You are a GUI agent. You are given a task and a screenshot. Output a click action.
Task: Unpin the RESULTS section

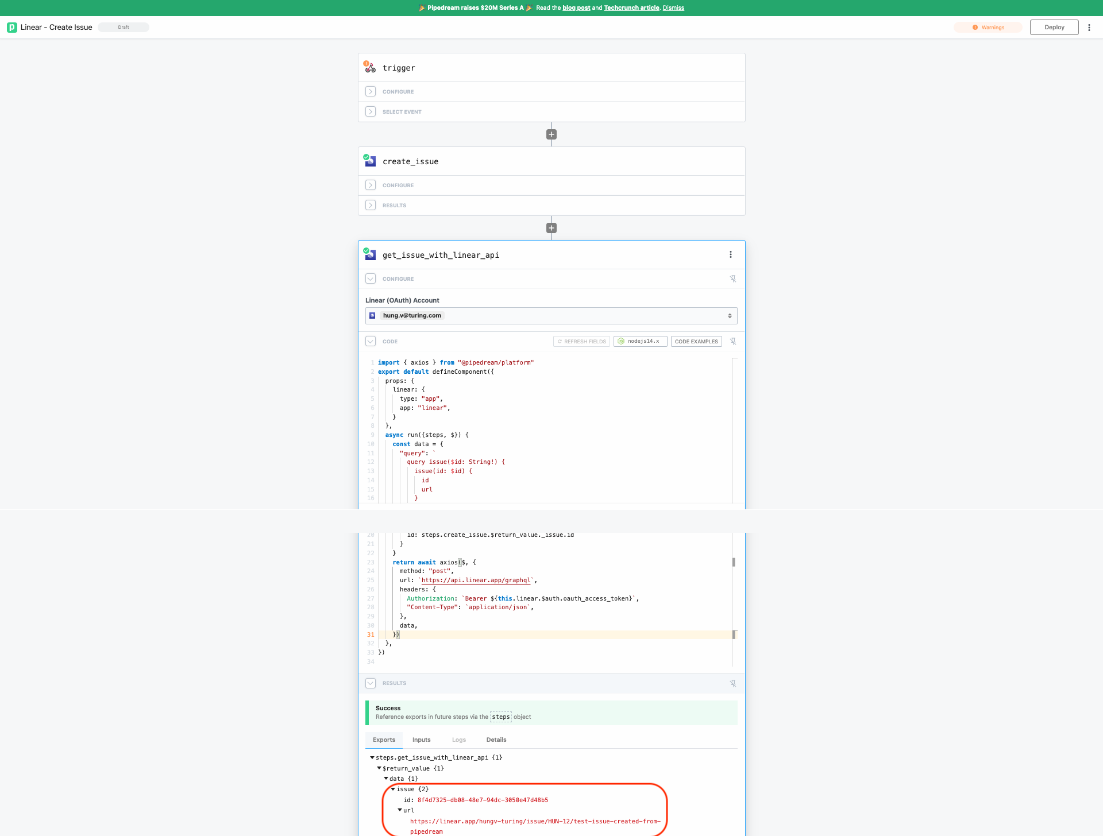pos(734,683)
